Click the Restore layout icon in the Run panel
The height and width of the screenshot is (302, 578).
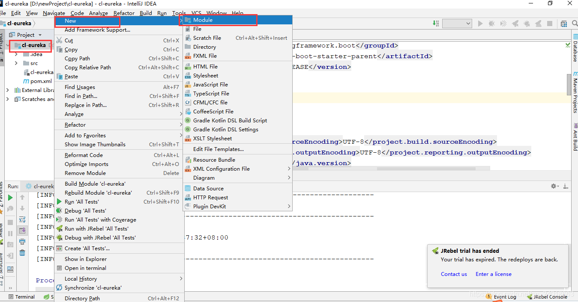pos(10,269)
